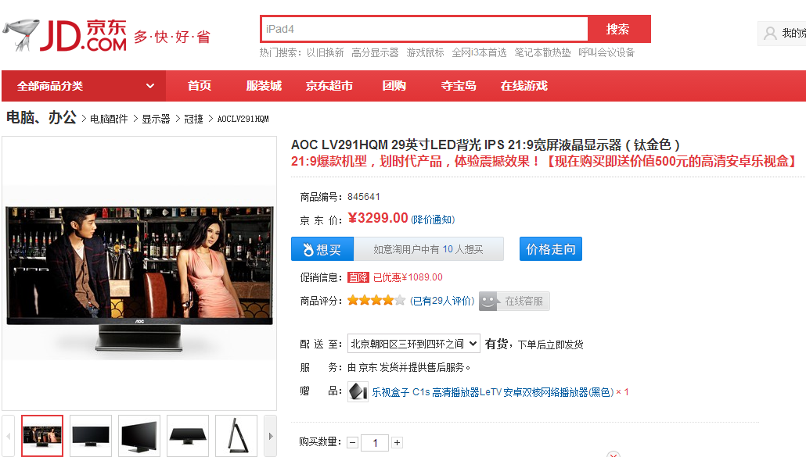806x457 pixels.
Task: Open the 京东超市 nav item
Action: (x=329, y=86)
